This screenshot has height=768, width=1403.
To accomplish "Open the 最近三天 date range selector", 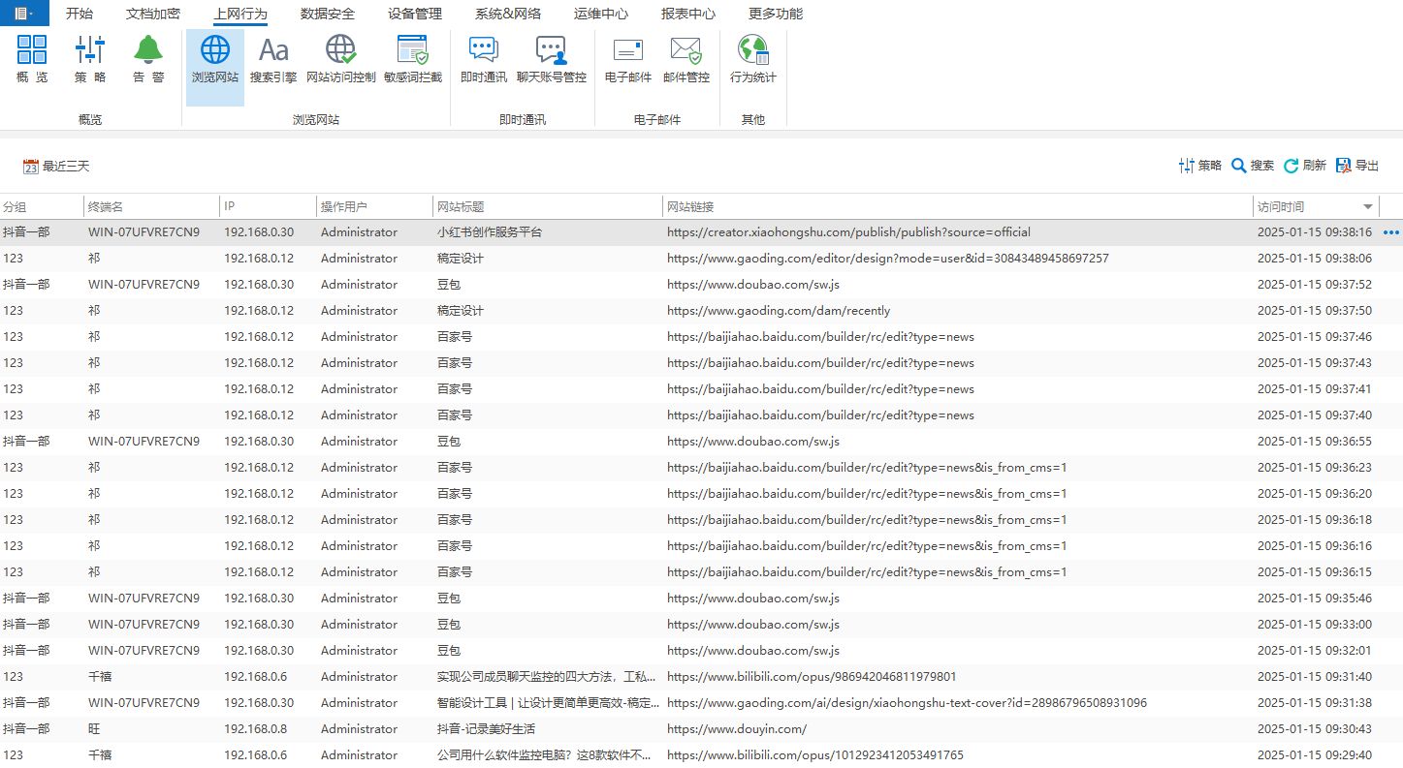I will 56,167.
